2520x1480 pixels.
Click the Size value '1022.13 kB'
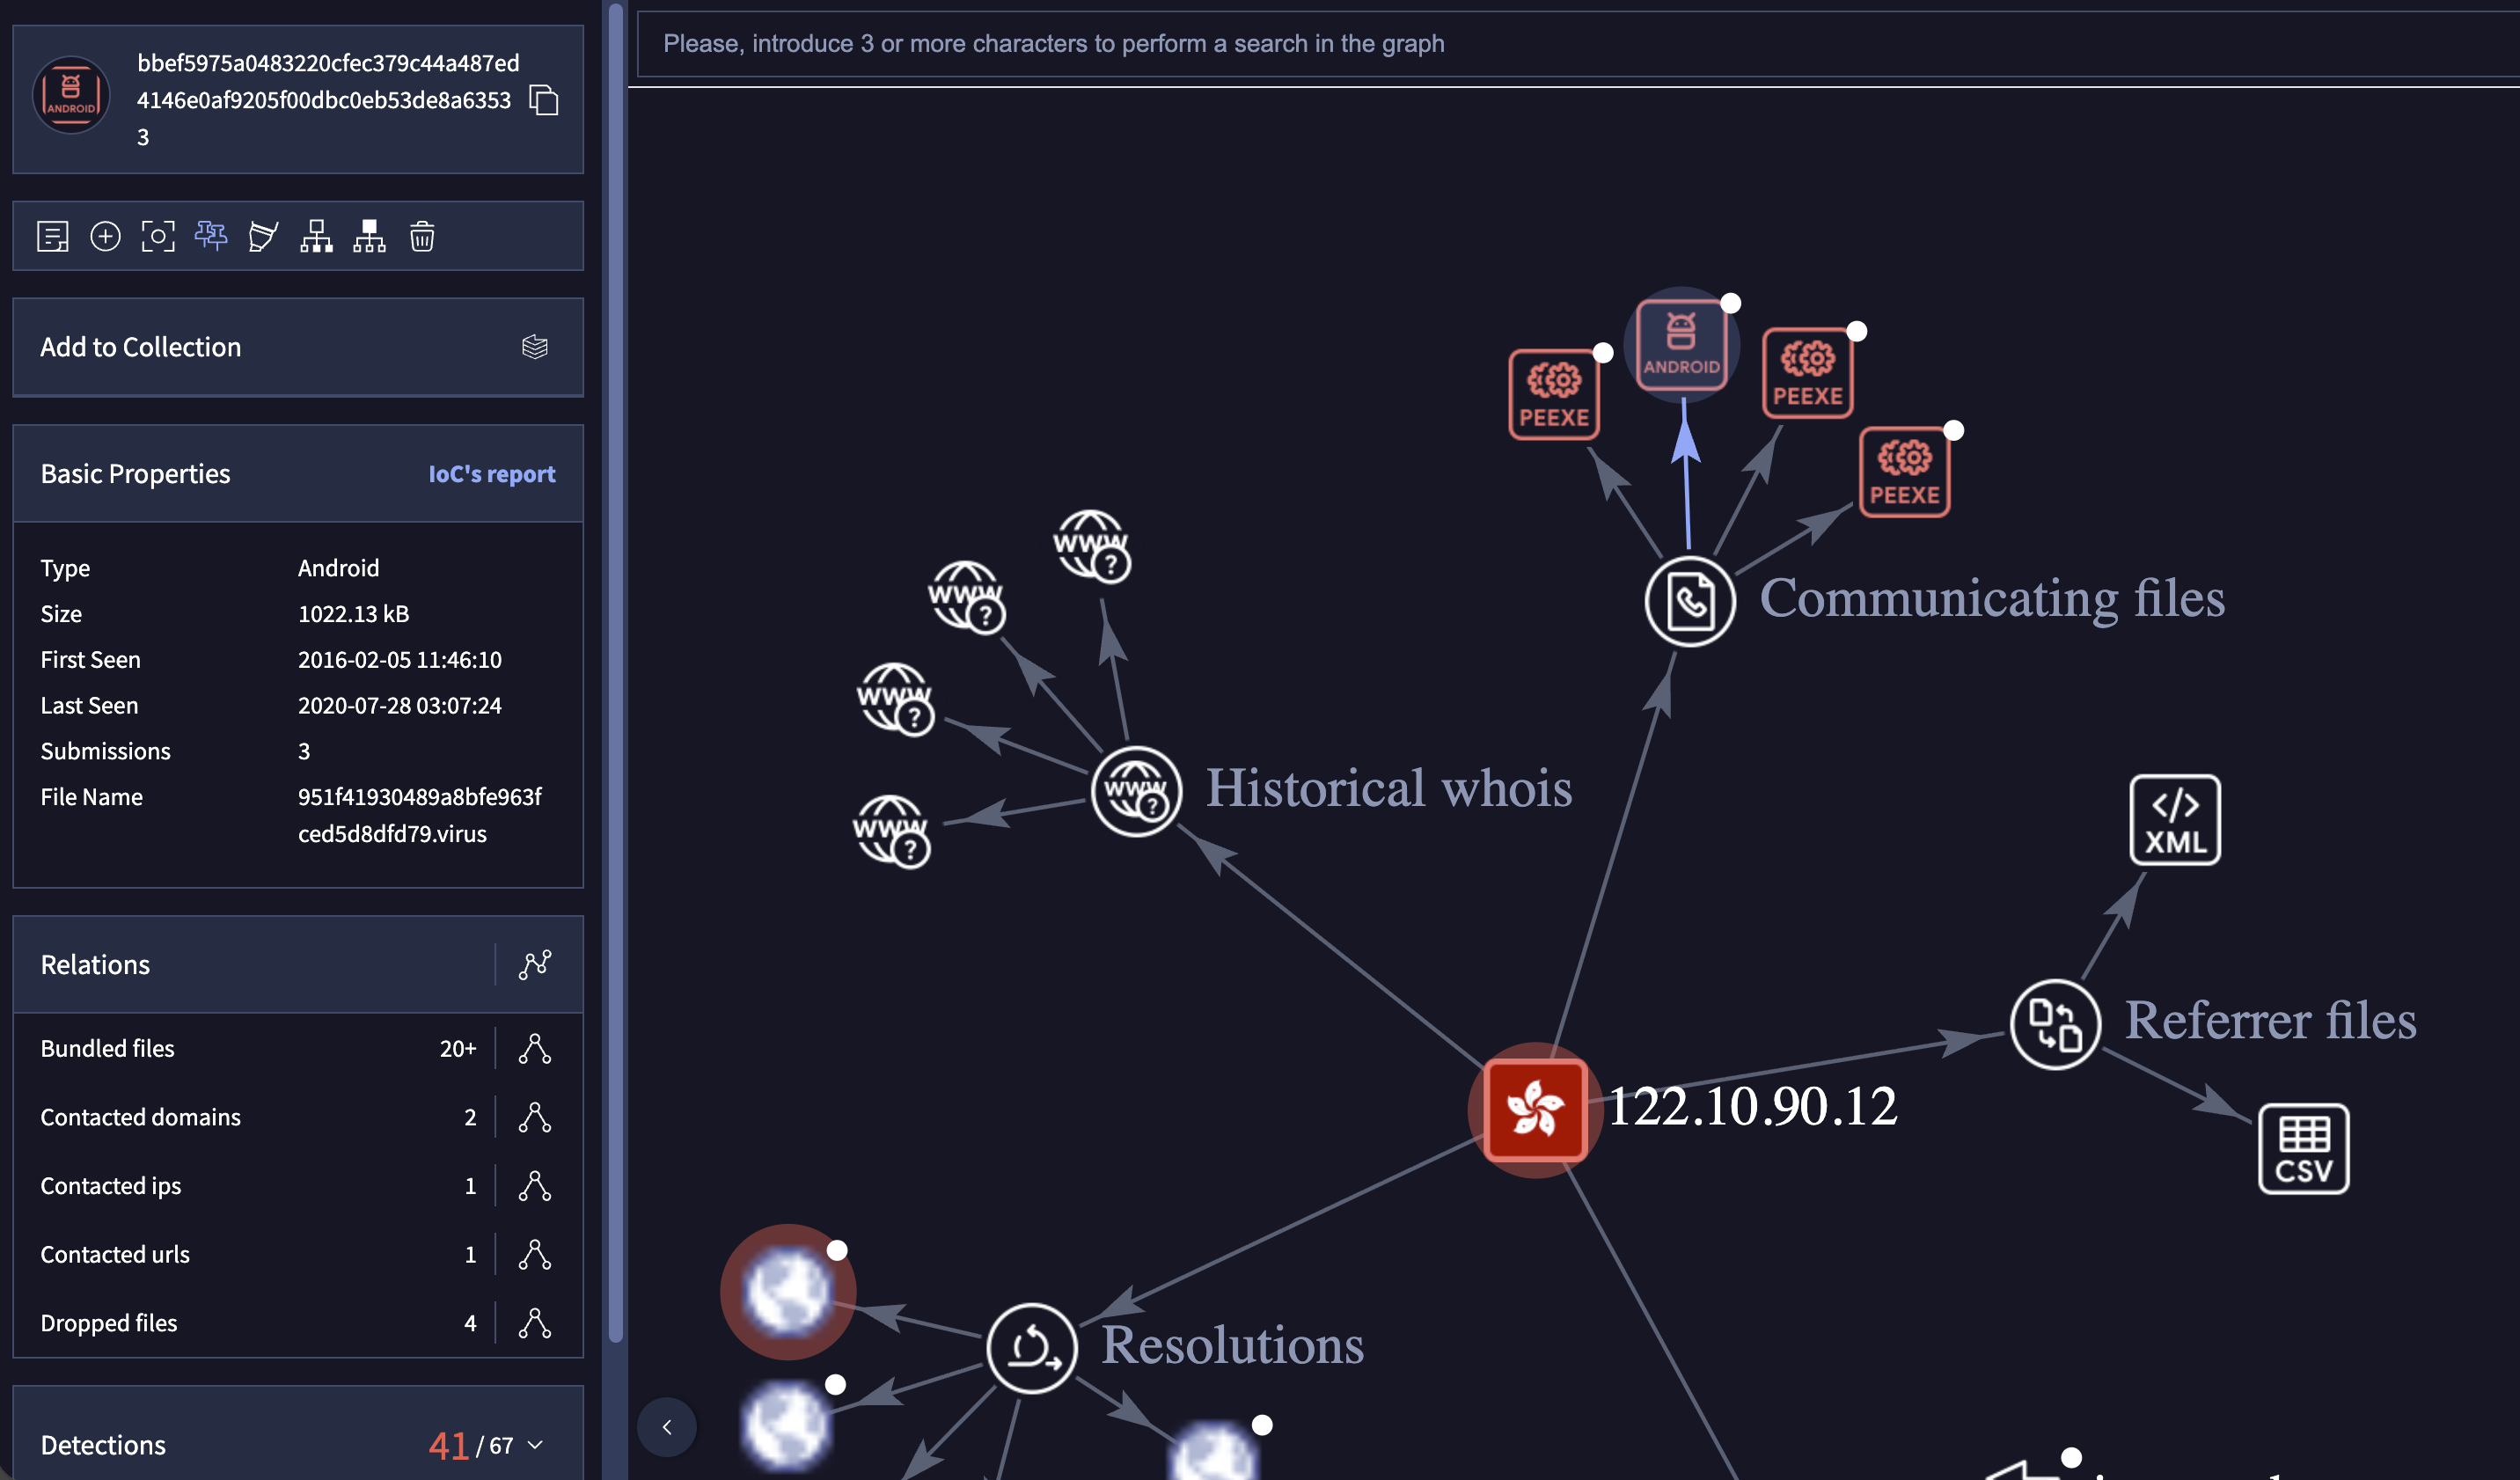click(x=354, y=614)
